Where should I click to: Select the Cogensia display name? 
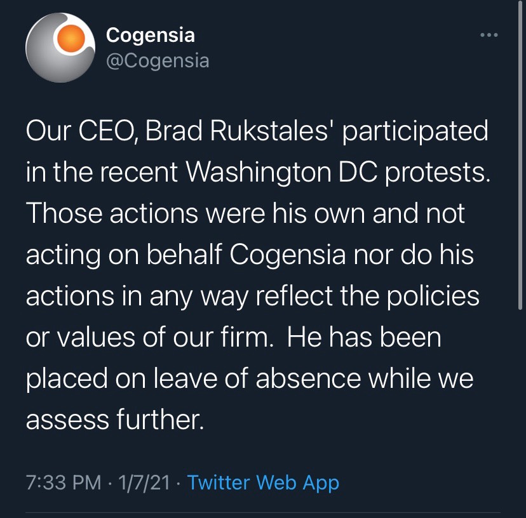pyautogui.click(x=151, y=36)
